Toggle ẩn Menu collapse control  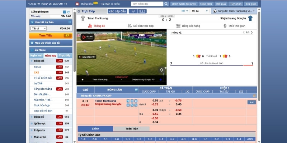(x=32, y=50)
